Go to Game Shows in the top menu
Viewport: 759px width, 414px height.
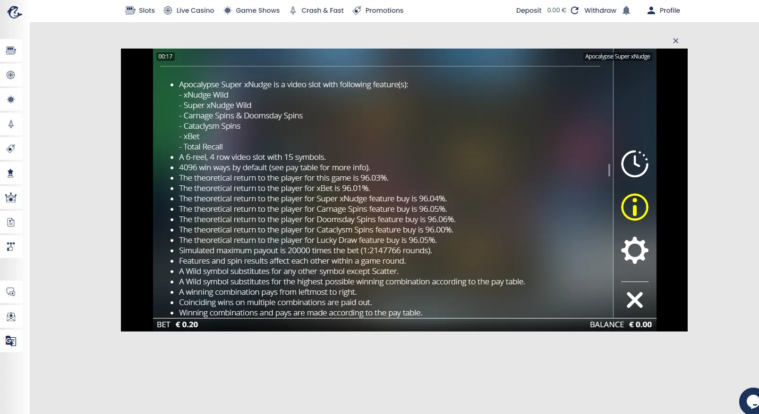tap(251, 10)
